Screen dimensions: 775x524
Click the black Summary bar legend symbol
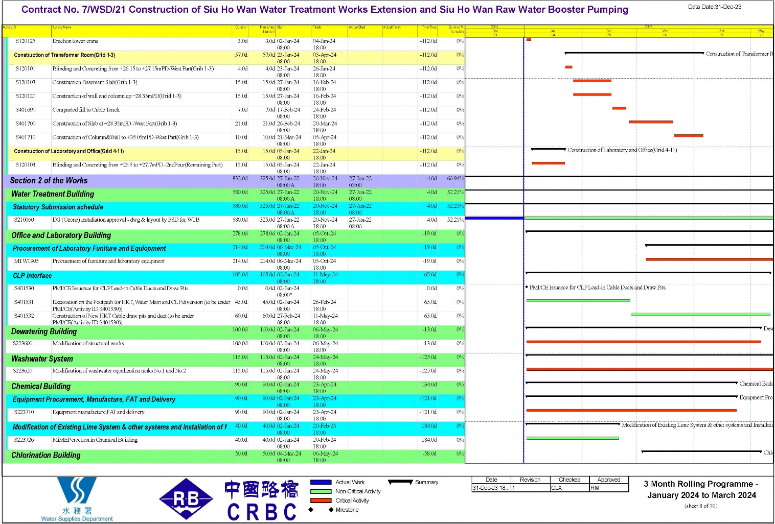[x=400, y=482]
